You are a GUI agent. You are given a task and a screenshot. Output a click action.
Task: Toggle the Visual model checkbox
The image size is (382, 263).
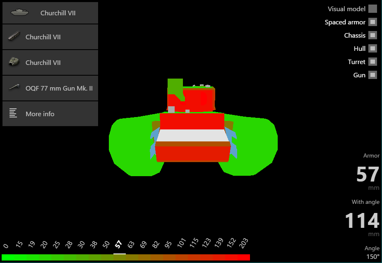[x=372, y=9]
